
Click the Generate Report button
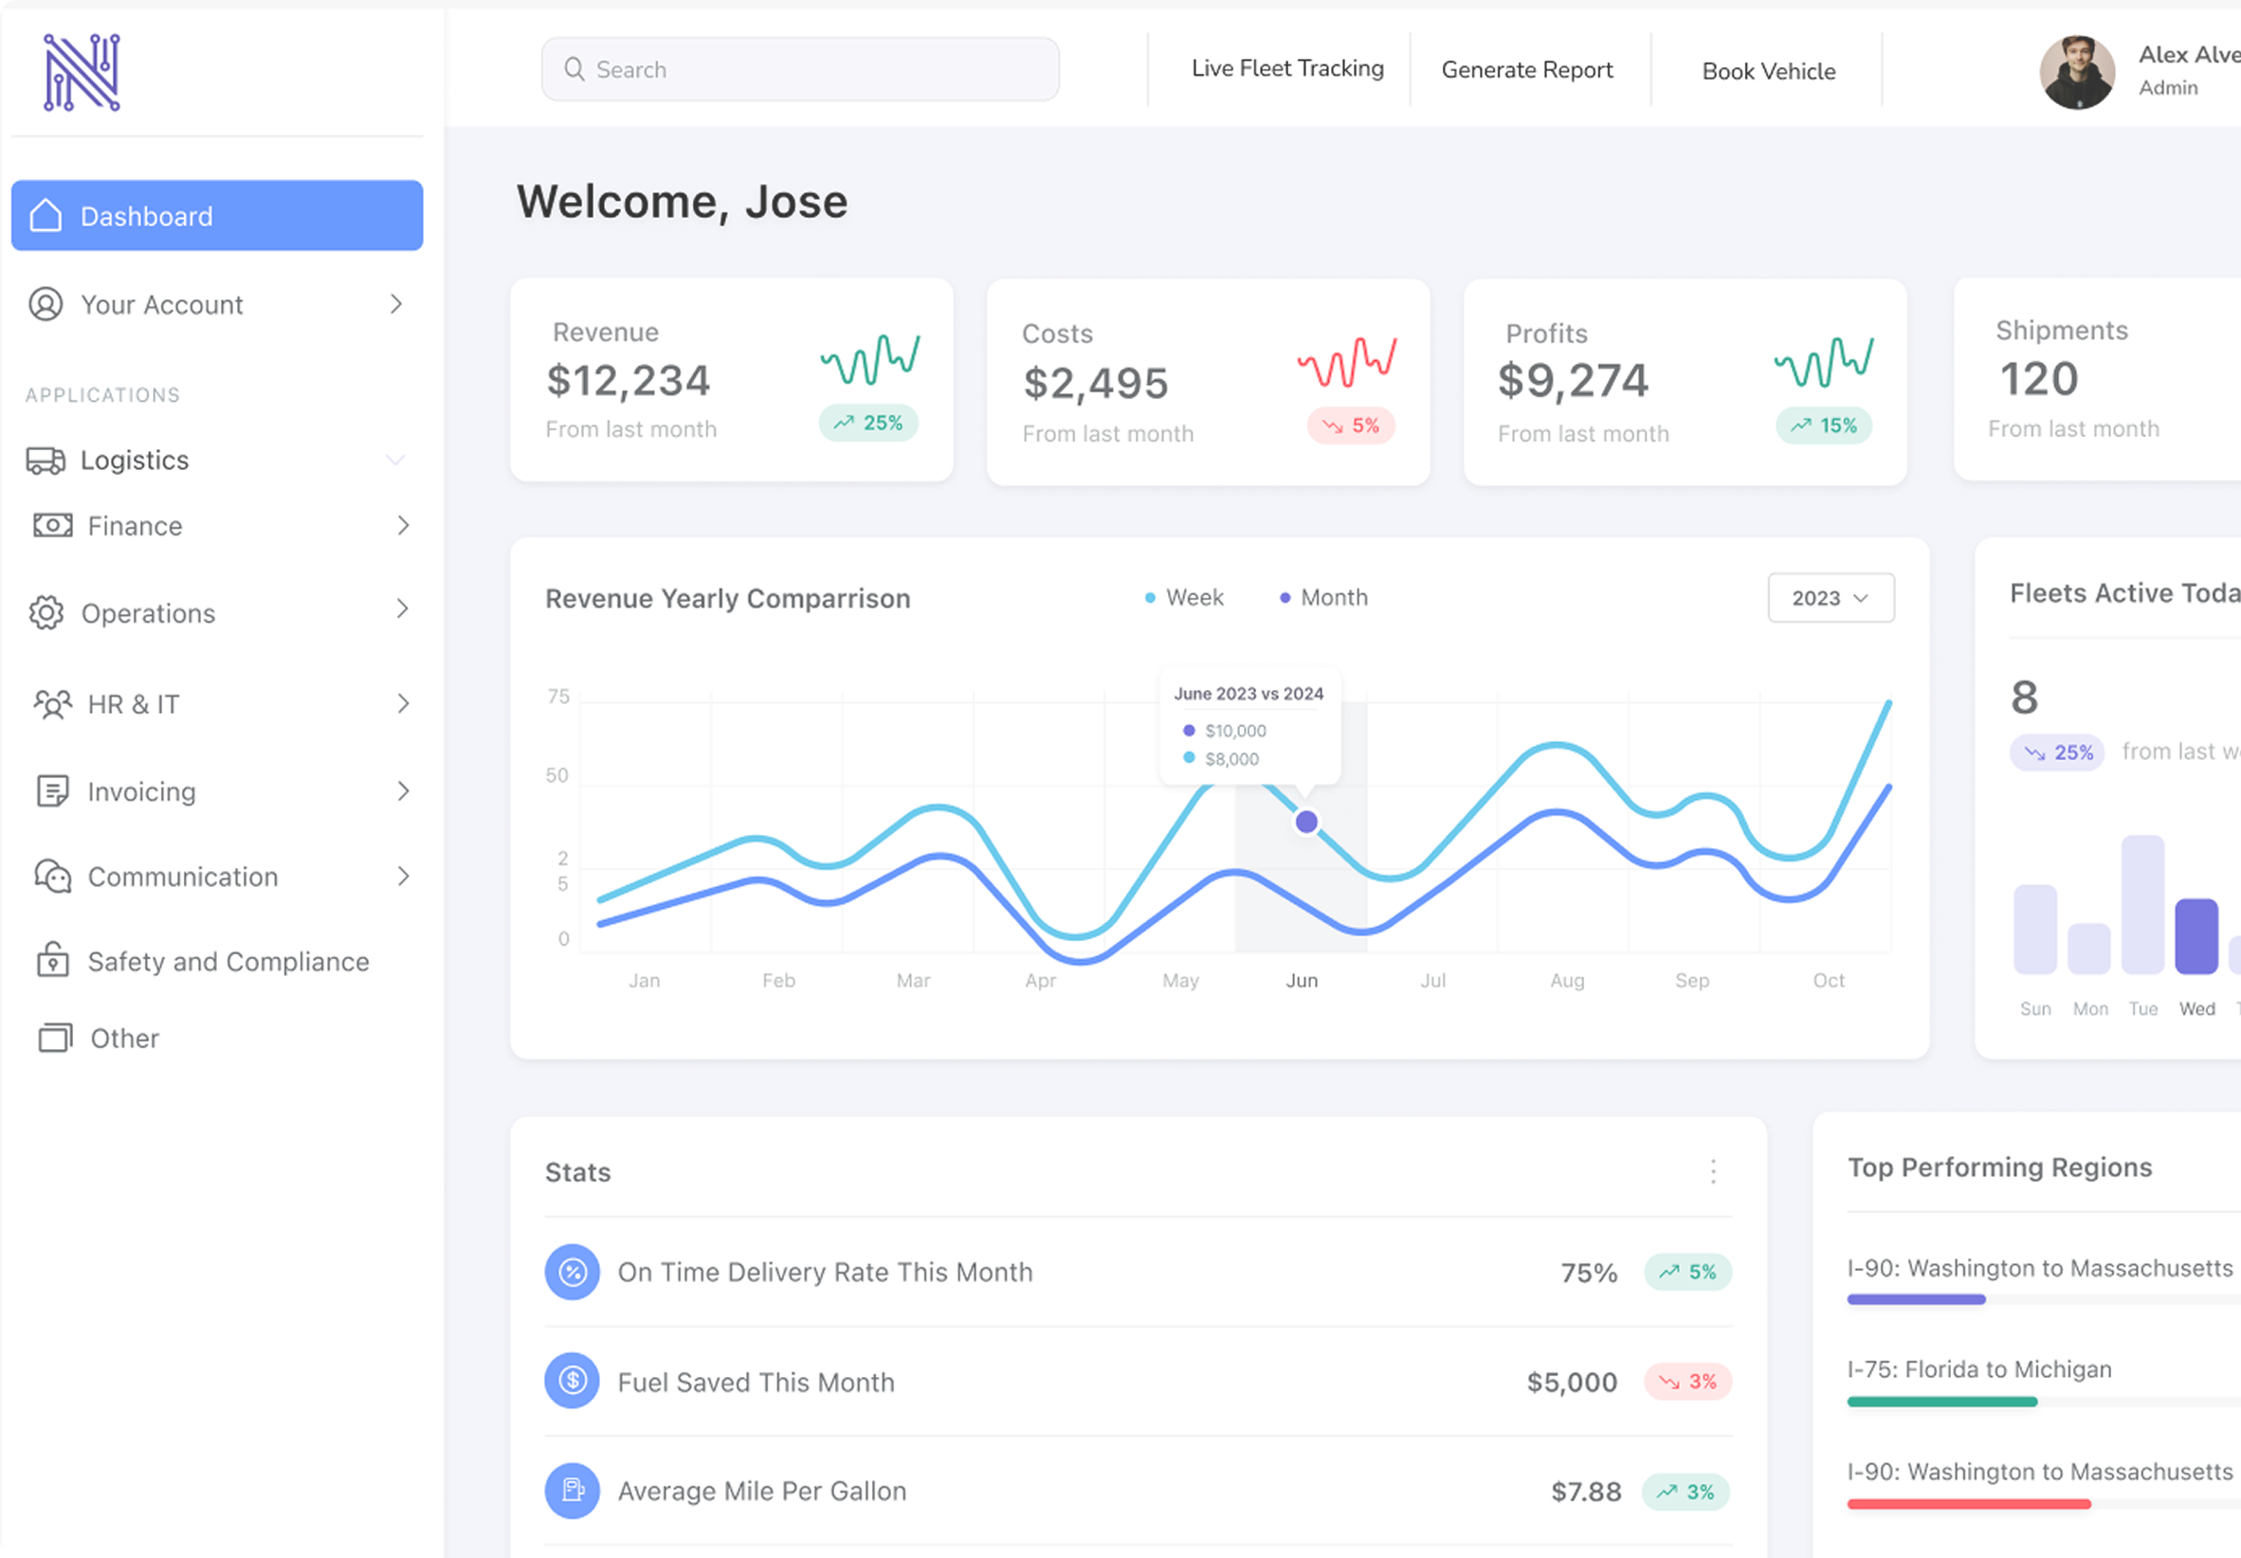1526,70
